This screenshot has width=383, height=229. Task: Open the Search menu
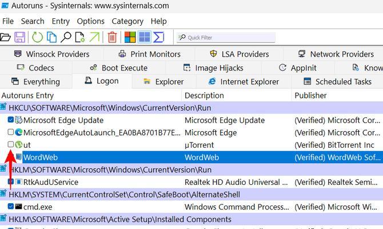pos(33,21)
